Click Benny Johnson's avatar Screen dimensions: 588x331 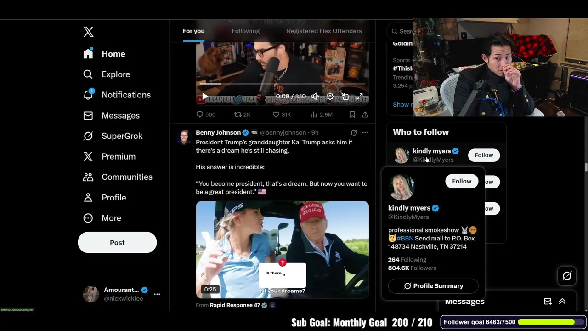click(184, 137)
